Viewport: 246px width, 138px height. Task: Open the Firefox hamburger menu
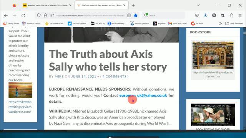(240, 15)
